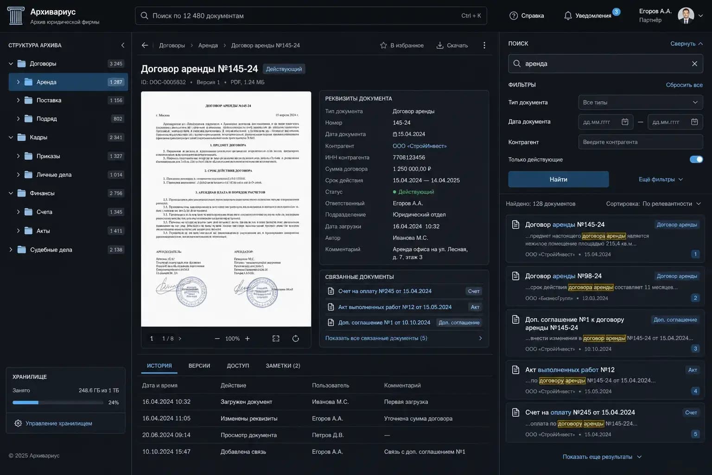Expand the Аренда folder
Image resolution: width=712 pixels, height=475 pixels.
click(18, 82)
